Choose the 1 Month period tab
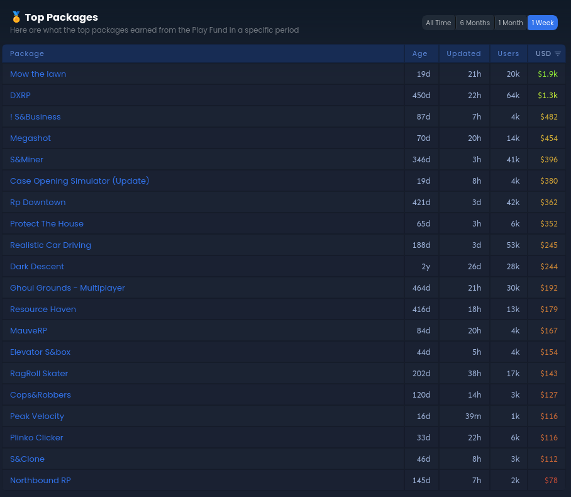571x497 pixels. pyautogui.click(x=510, y=23)
